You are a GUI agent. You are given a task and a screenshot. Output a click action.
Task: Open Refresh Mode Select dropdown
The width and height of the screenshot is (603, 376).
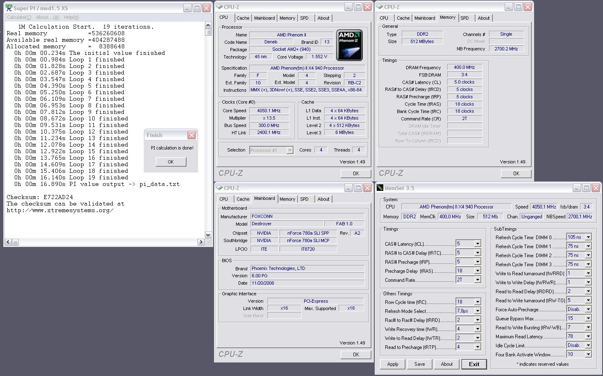(478, 311)
